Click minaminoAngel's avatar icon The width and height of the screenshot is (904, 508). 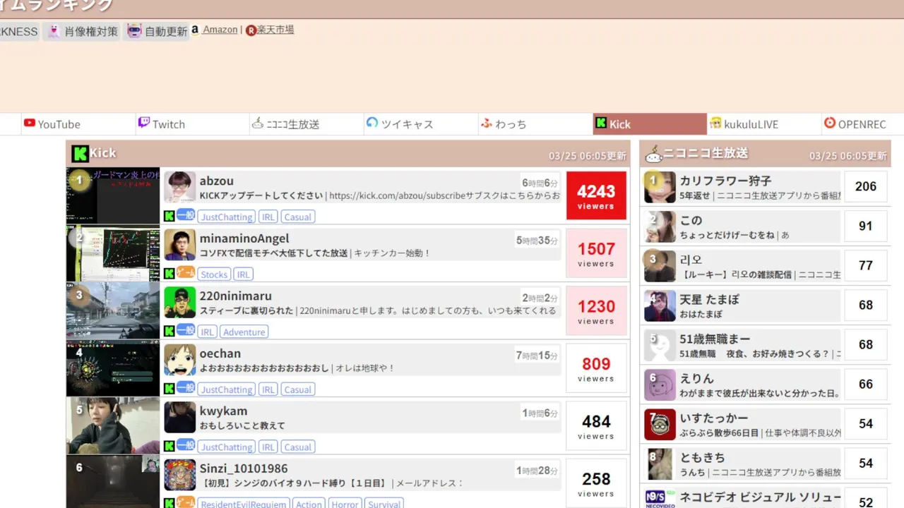pyautogui.click(x=180, y=245)
